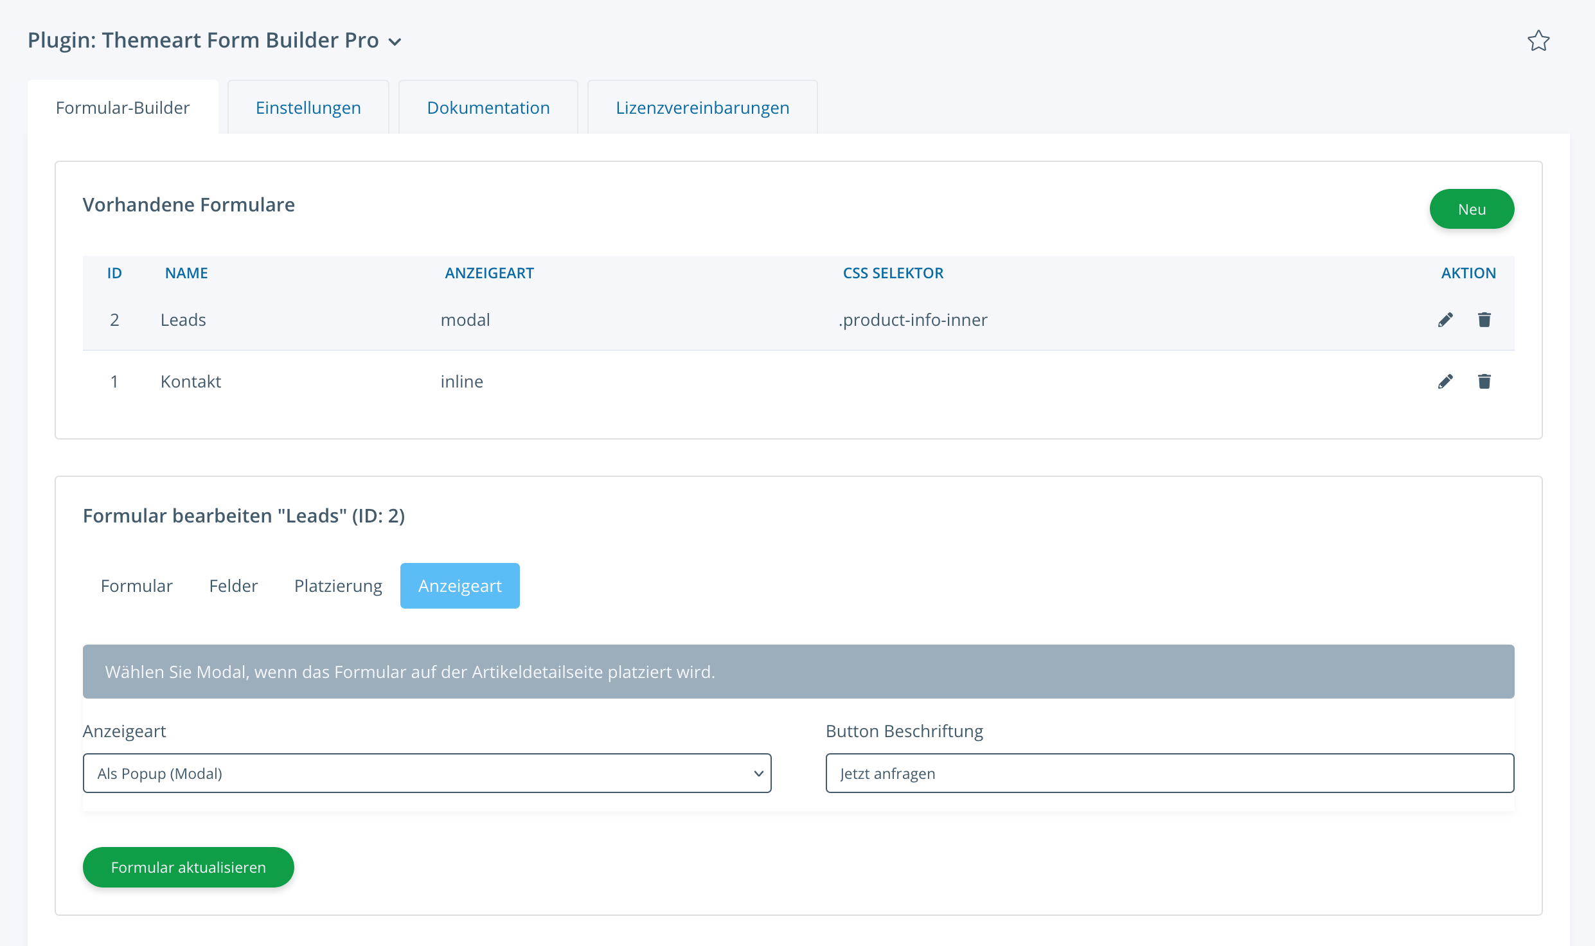Delete the Leads form via trash icon
The image size is (1595, 946).
[1484, 319]
